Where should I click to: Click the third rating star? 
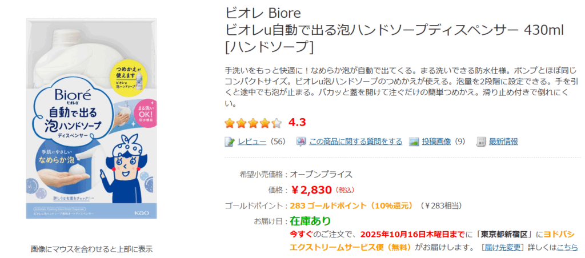[x=254, y=123]
